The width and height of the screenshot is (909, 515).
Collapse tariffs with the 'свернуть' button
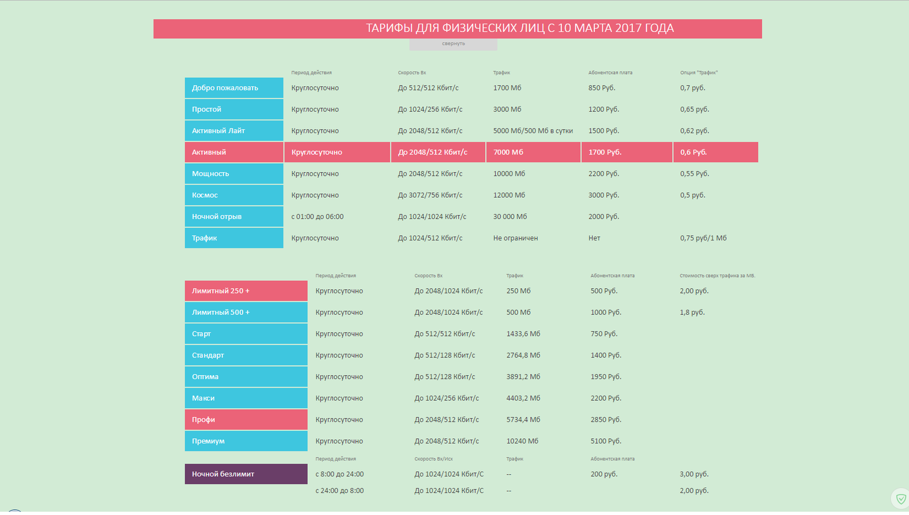453,44
